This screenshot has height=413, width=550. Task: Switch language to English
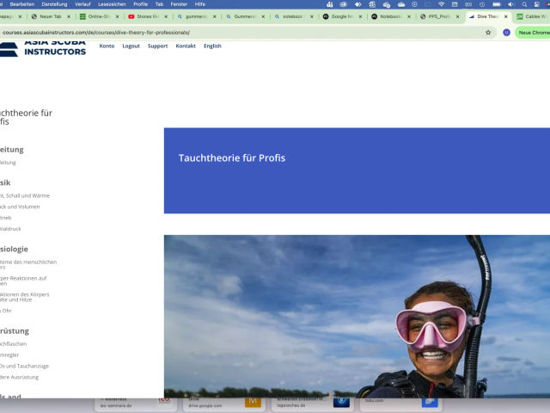212,46
